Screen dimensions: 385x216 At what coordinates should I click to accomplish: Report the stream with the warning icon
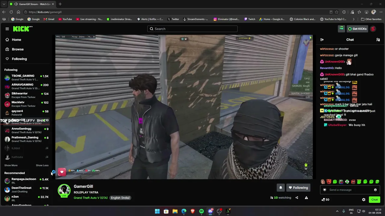pos(306,198)
